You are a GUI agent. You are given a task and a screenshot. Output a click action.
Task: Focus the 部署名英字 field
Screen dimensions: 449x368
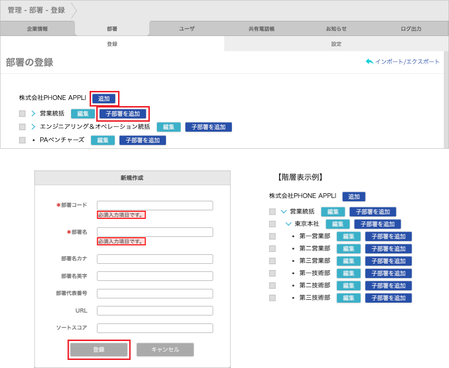click(x=155, y=276)
